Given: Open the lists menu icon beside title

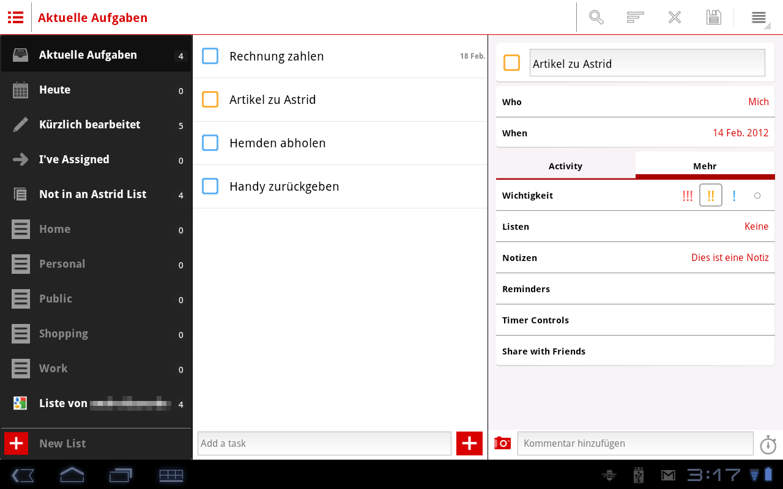Looking at the screenshot, I should (15, 17).
